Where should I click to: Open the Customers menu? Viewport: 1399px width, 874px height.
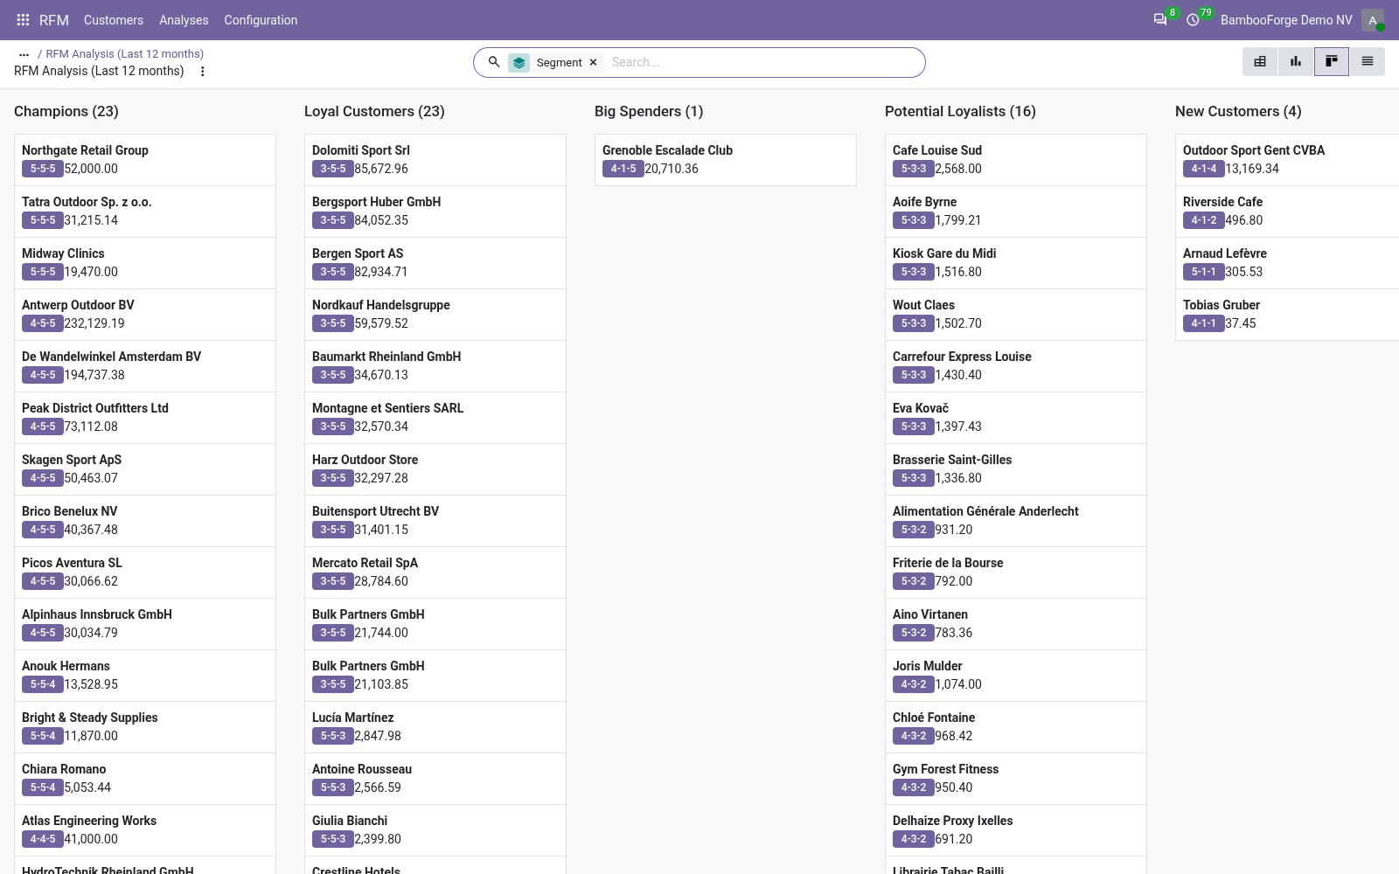[x=114, y=20]
